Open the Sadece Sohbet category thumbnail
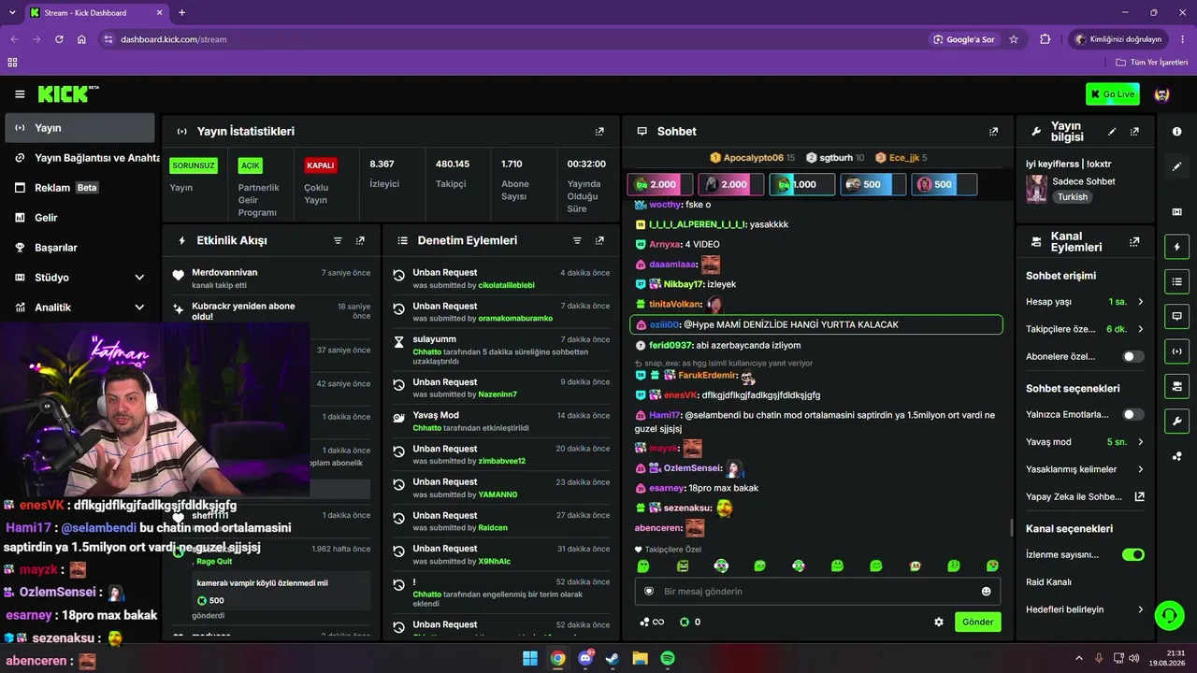The image size is (1197, 673). (1036, 189)
